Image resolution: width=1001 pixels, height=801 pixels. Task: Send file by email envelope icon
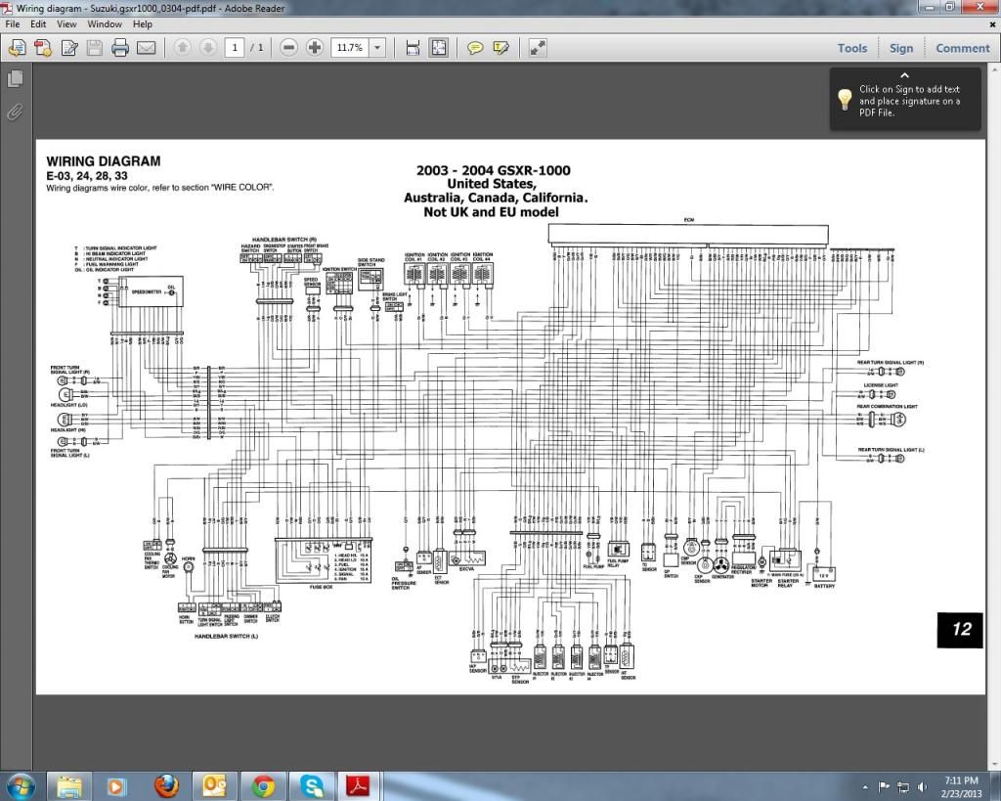[x=147, y=48]
